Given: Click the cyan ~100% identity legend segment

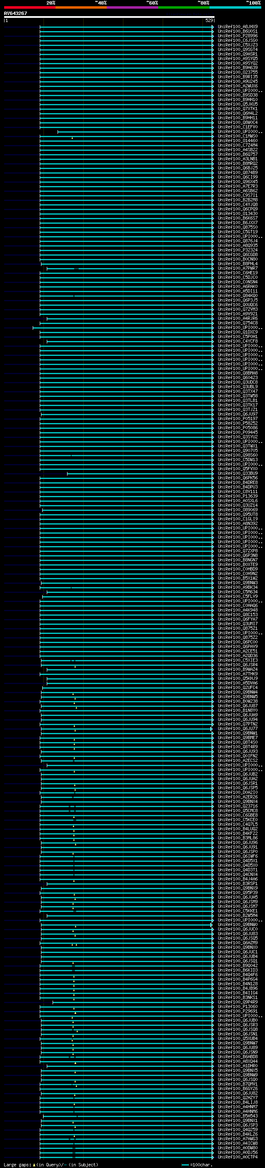Looking at the screenshot, I should 236,7.
